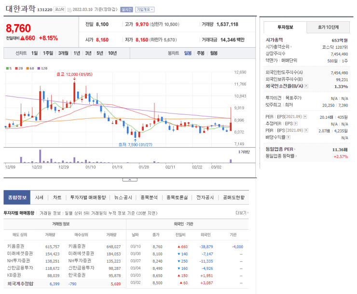Click 더보기 link for investor trends

[242, 213]
